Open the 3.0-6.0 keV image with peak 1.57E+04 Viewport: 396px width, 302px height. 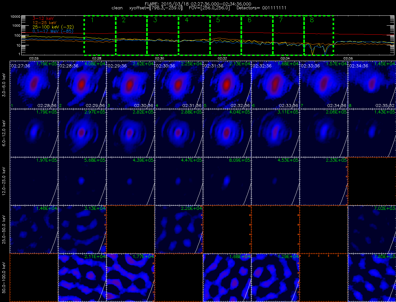[x=324, y=84]
